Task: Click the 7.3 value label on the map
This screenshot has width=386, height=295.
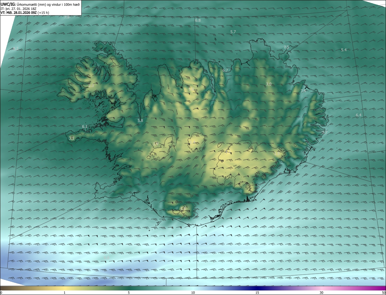Action: coord(286,47)
